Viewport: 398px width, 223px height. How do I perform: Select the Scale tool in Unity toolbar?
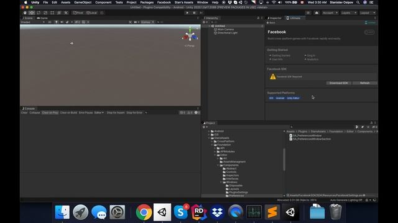pyautogui.click(x=45, y=12)
